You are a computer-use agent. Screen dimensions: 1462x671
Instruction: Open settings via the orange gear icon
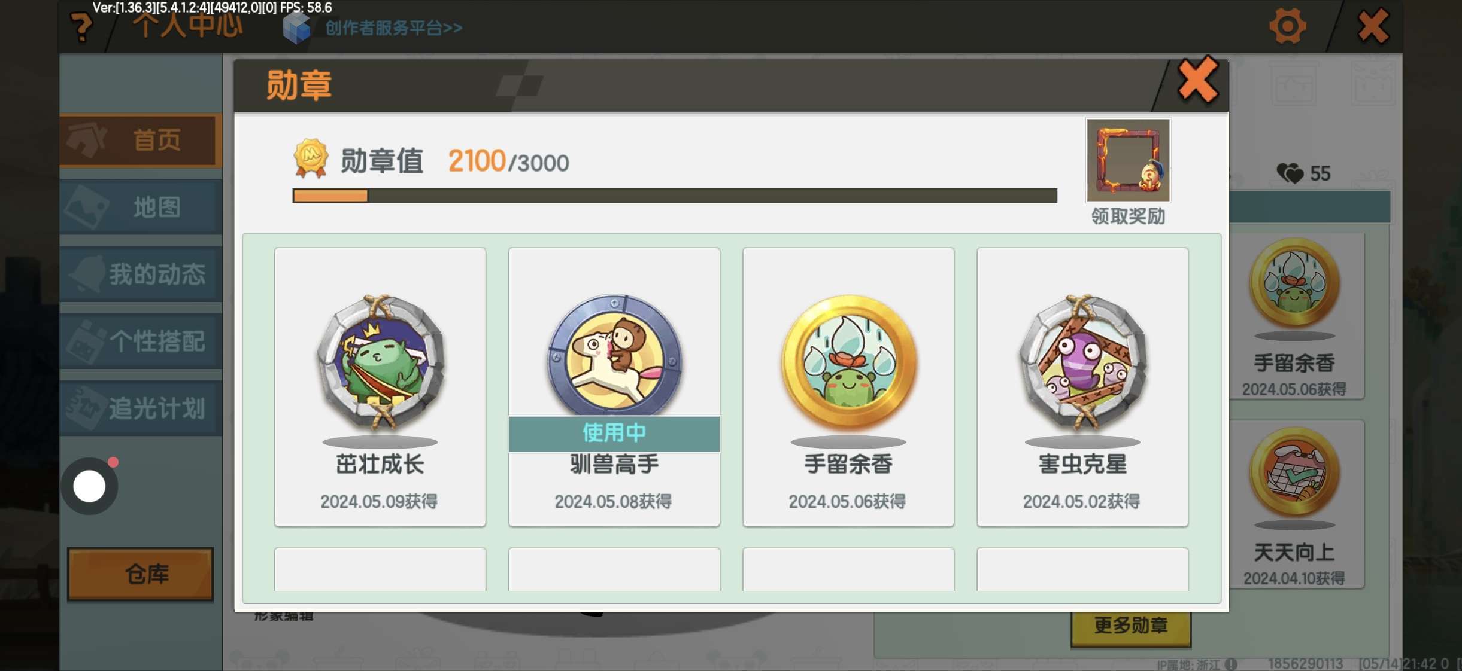1287,26
